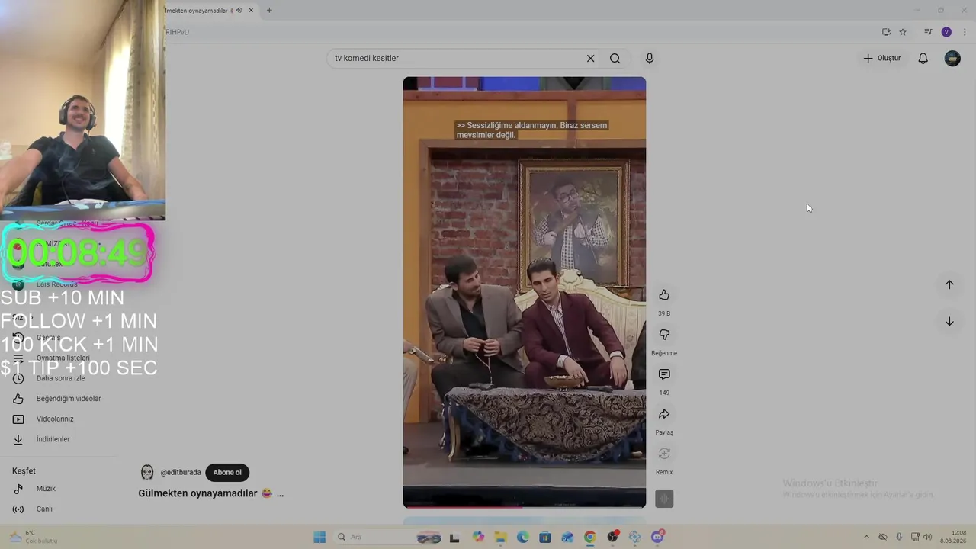Mute the tab via speaker icon
The height and width of the screenshot is (549, 976).
239,10
